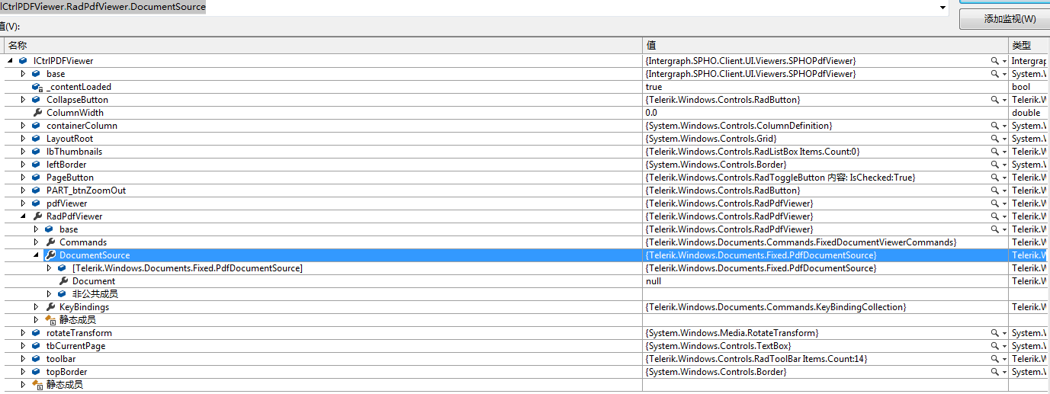Click the 类型 column header

click(x=1029, y=46)
